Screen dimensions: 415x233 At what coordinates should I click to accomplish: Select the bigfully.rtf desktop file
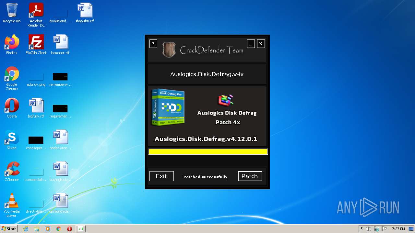[x=36, y=108]
